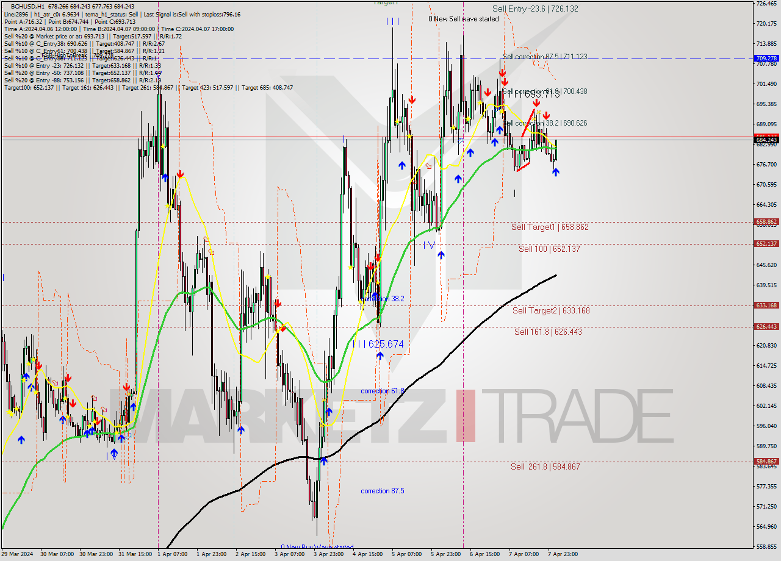Select 'Sell correction 87.5 | 711.123' label
781x561 pixels.
[545, 57]
